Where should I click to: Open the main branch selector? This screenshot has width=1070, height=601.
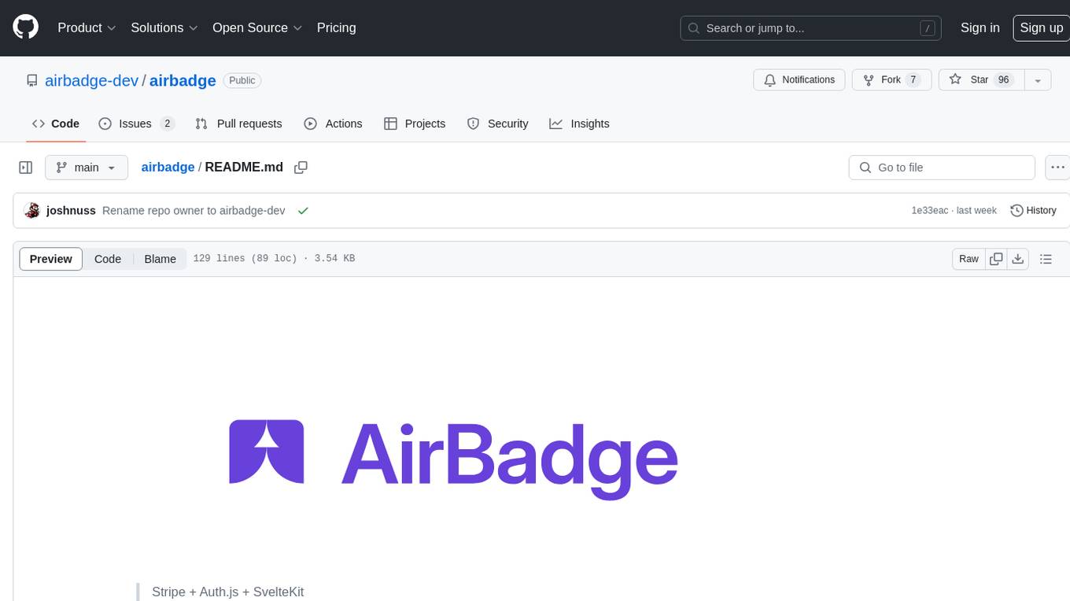[87, 168]
